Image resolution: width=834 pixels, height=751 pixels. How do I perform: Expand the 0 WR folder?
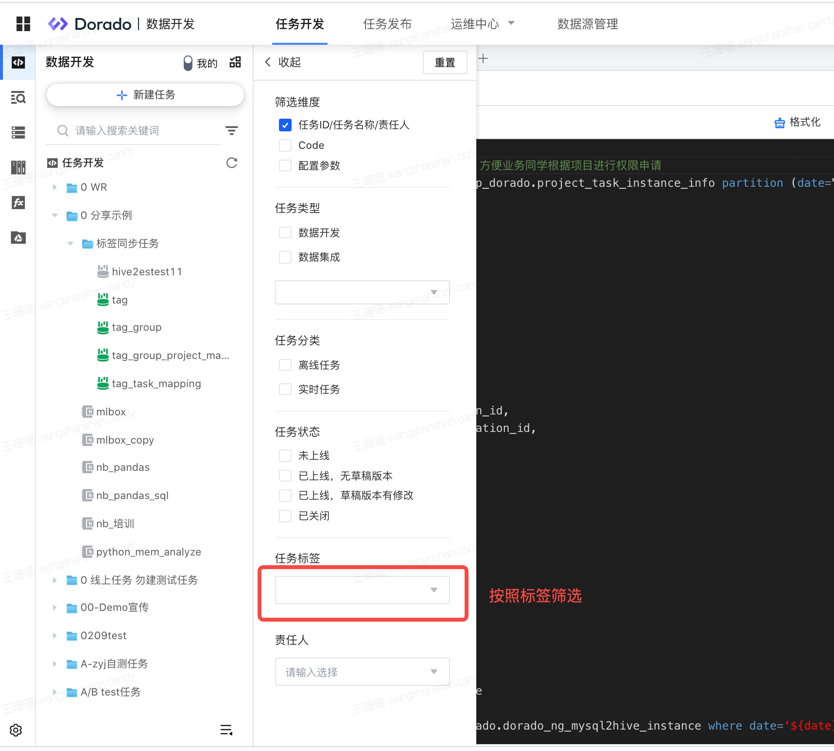[x=55, y=187]
